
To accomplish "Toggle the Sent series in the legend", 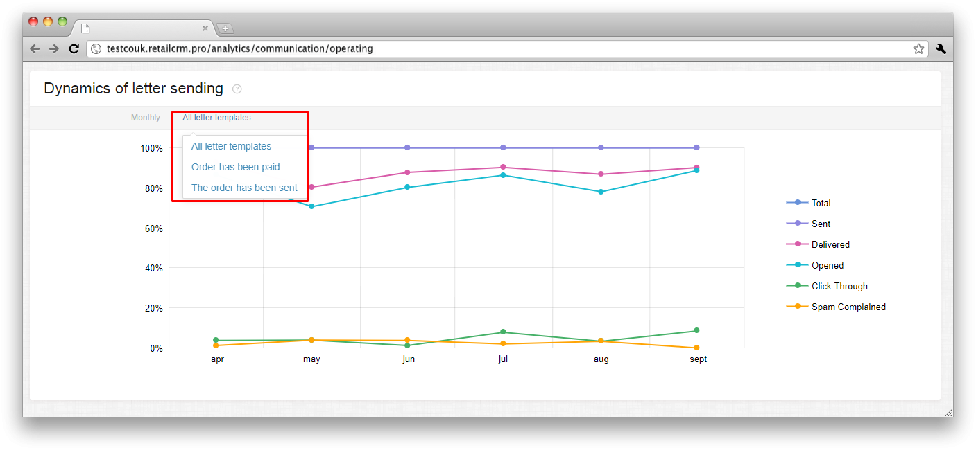I will [808, 224].
